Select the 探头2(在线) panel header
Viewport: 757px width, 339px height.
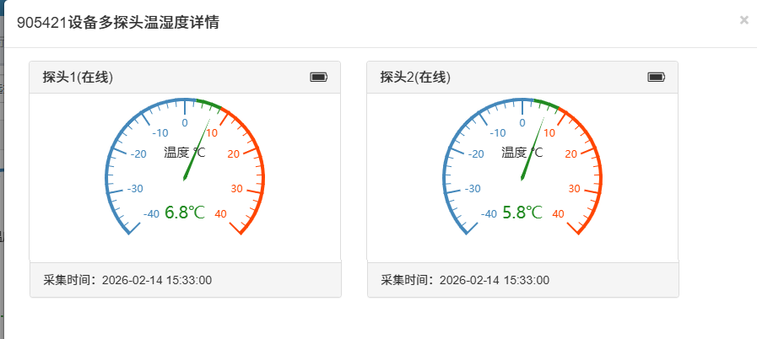[x=416, y=78]
